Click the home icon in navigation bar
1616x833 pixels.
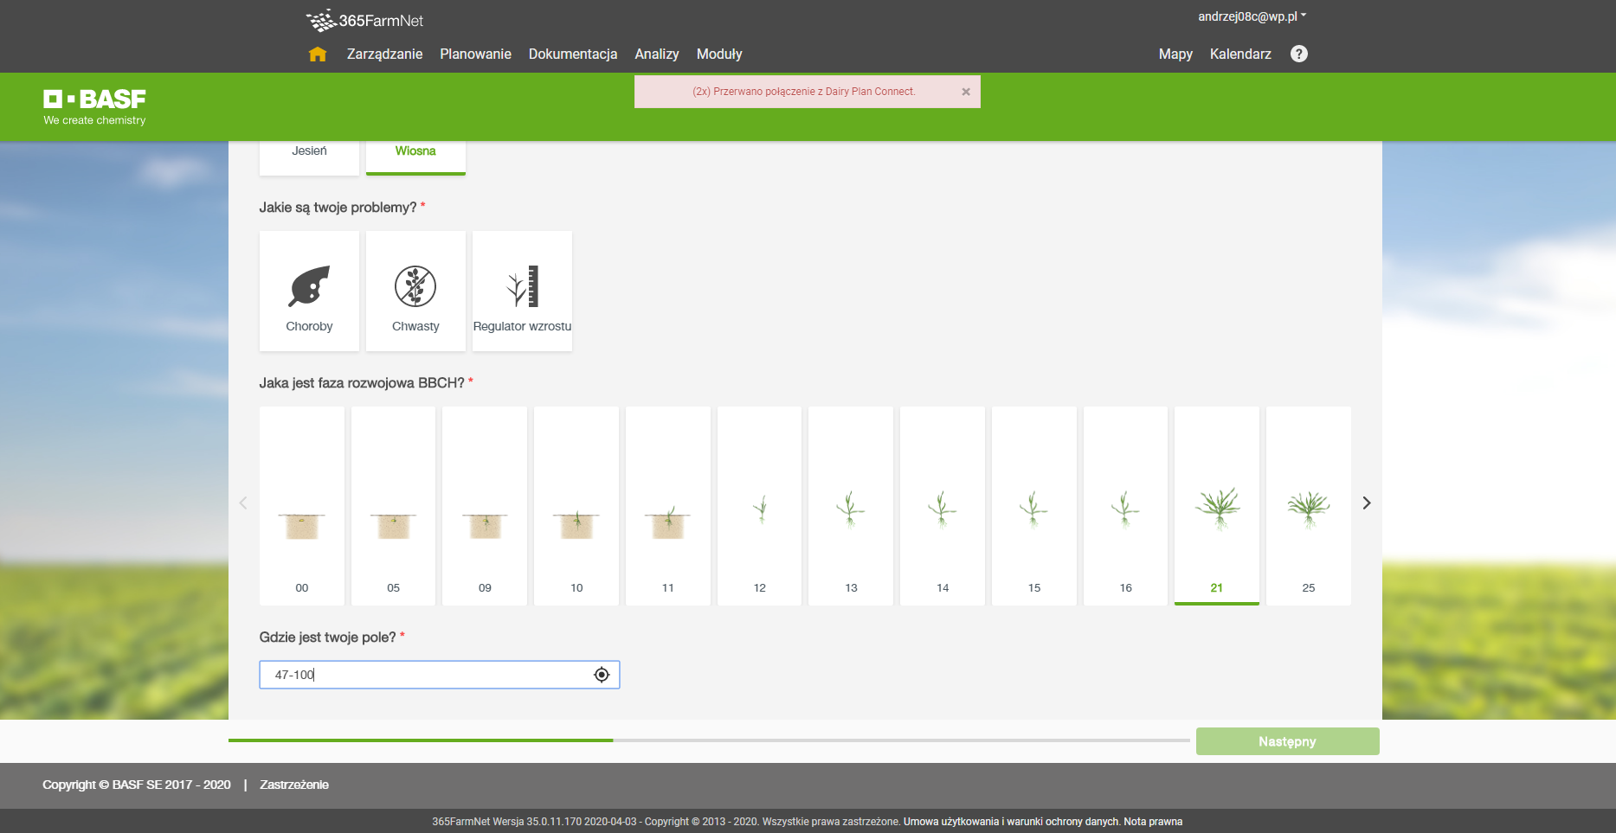point(318,54)
